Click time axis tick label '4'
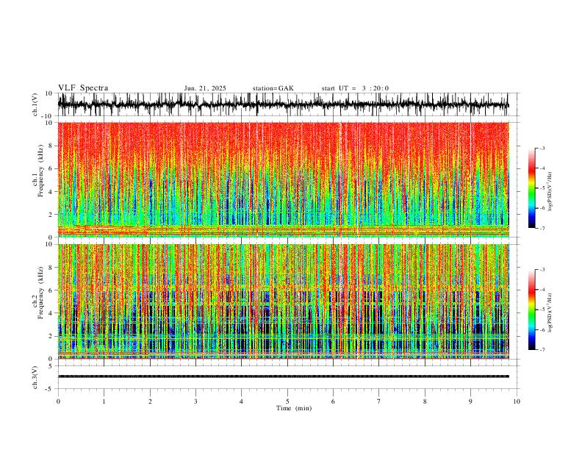The width and height of the screenshot is (582, 450). tap(242, 401)
